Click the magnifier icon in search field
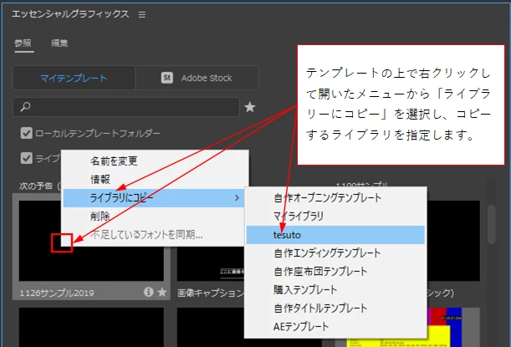 [x=25, y=107]
